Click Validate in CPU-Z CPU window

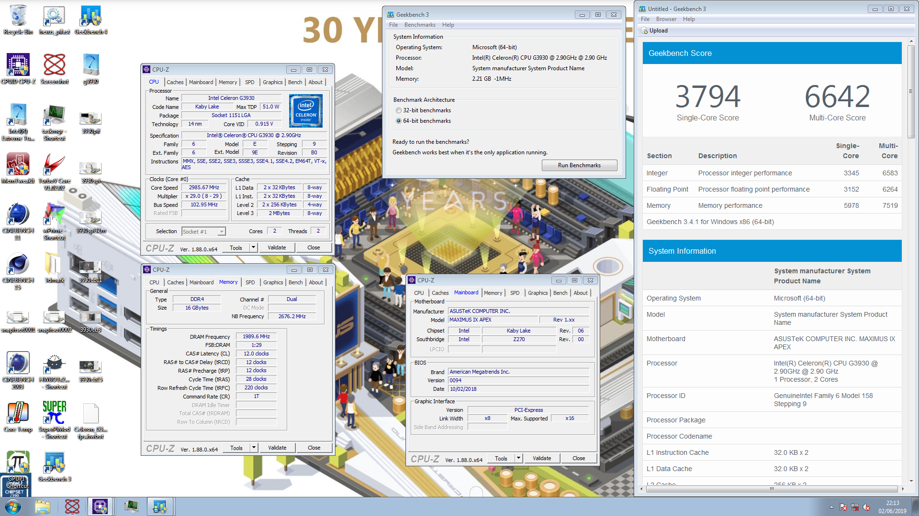point(277,247)
